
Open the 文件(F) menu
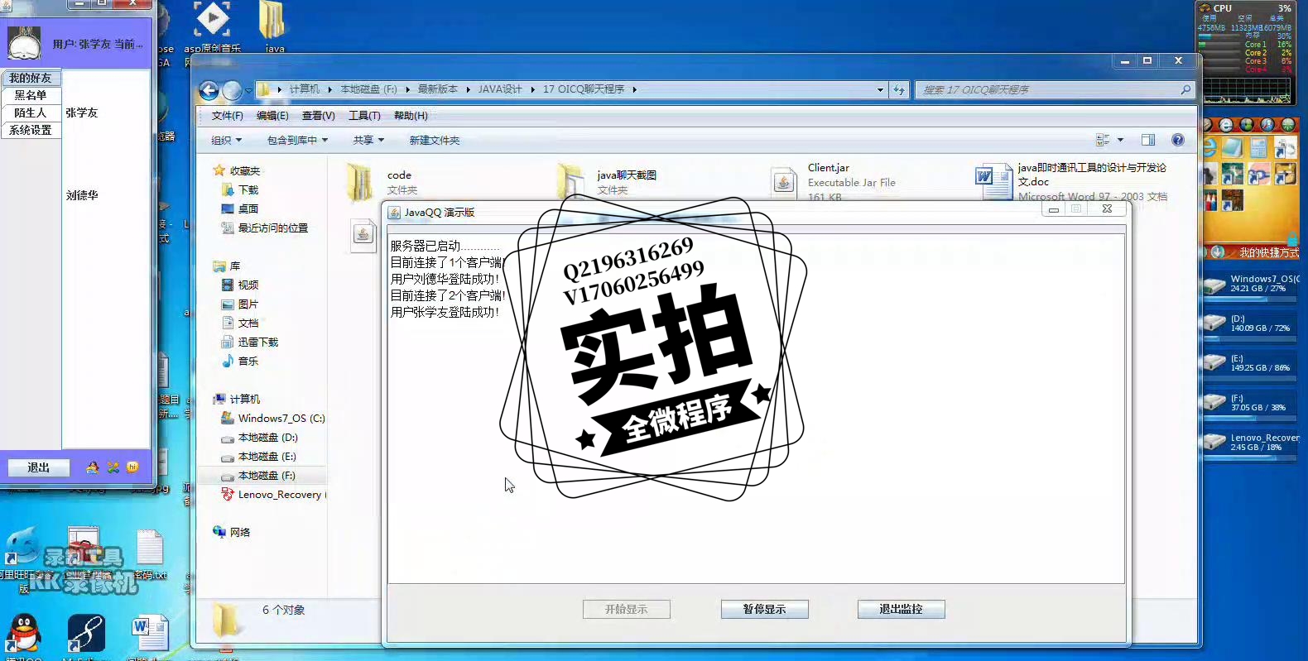[x=227, y=116]
